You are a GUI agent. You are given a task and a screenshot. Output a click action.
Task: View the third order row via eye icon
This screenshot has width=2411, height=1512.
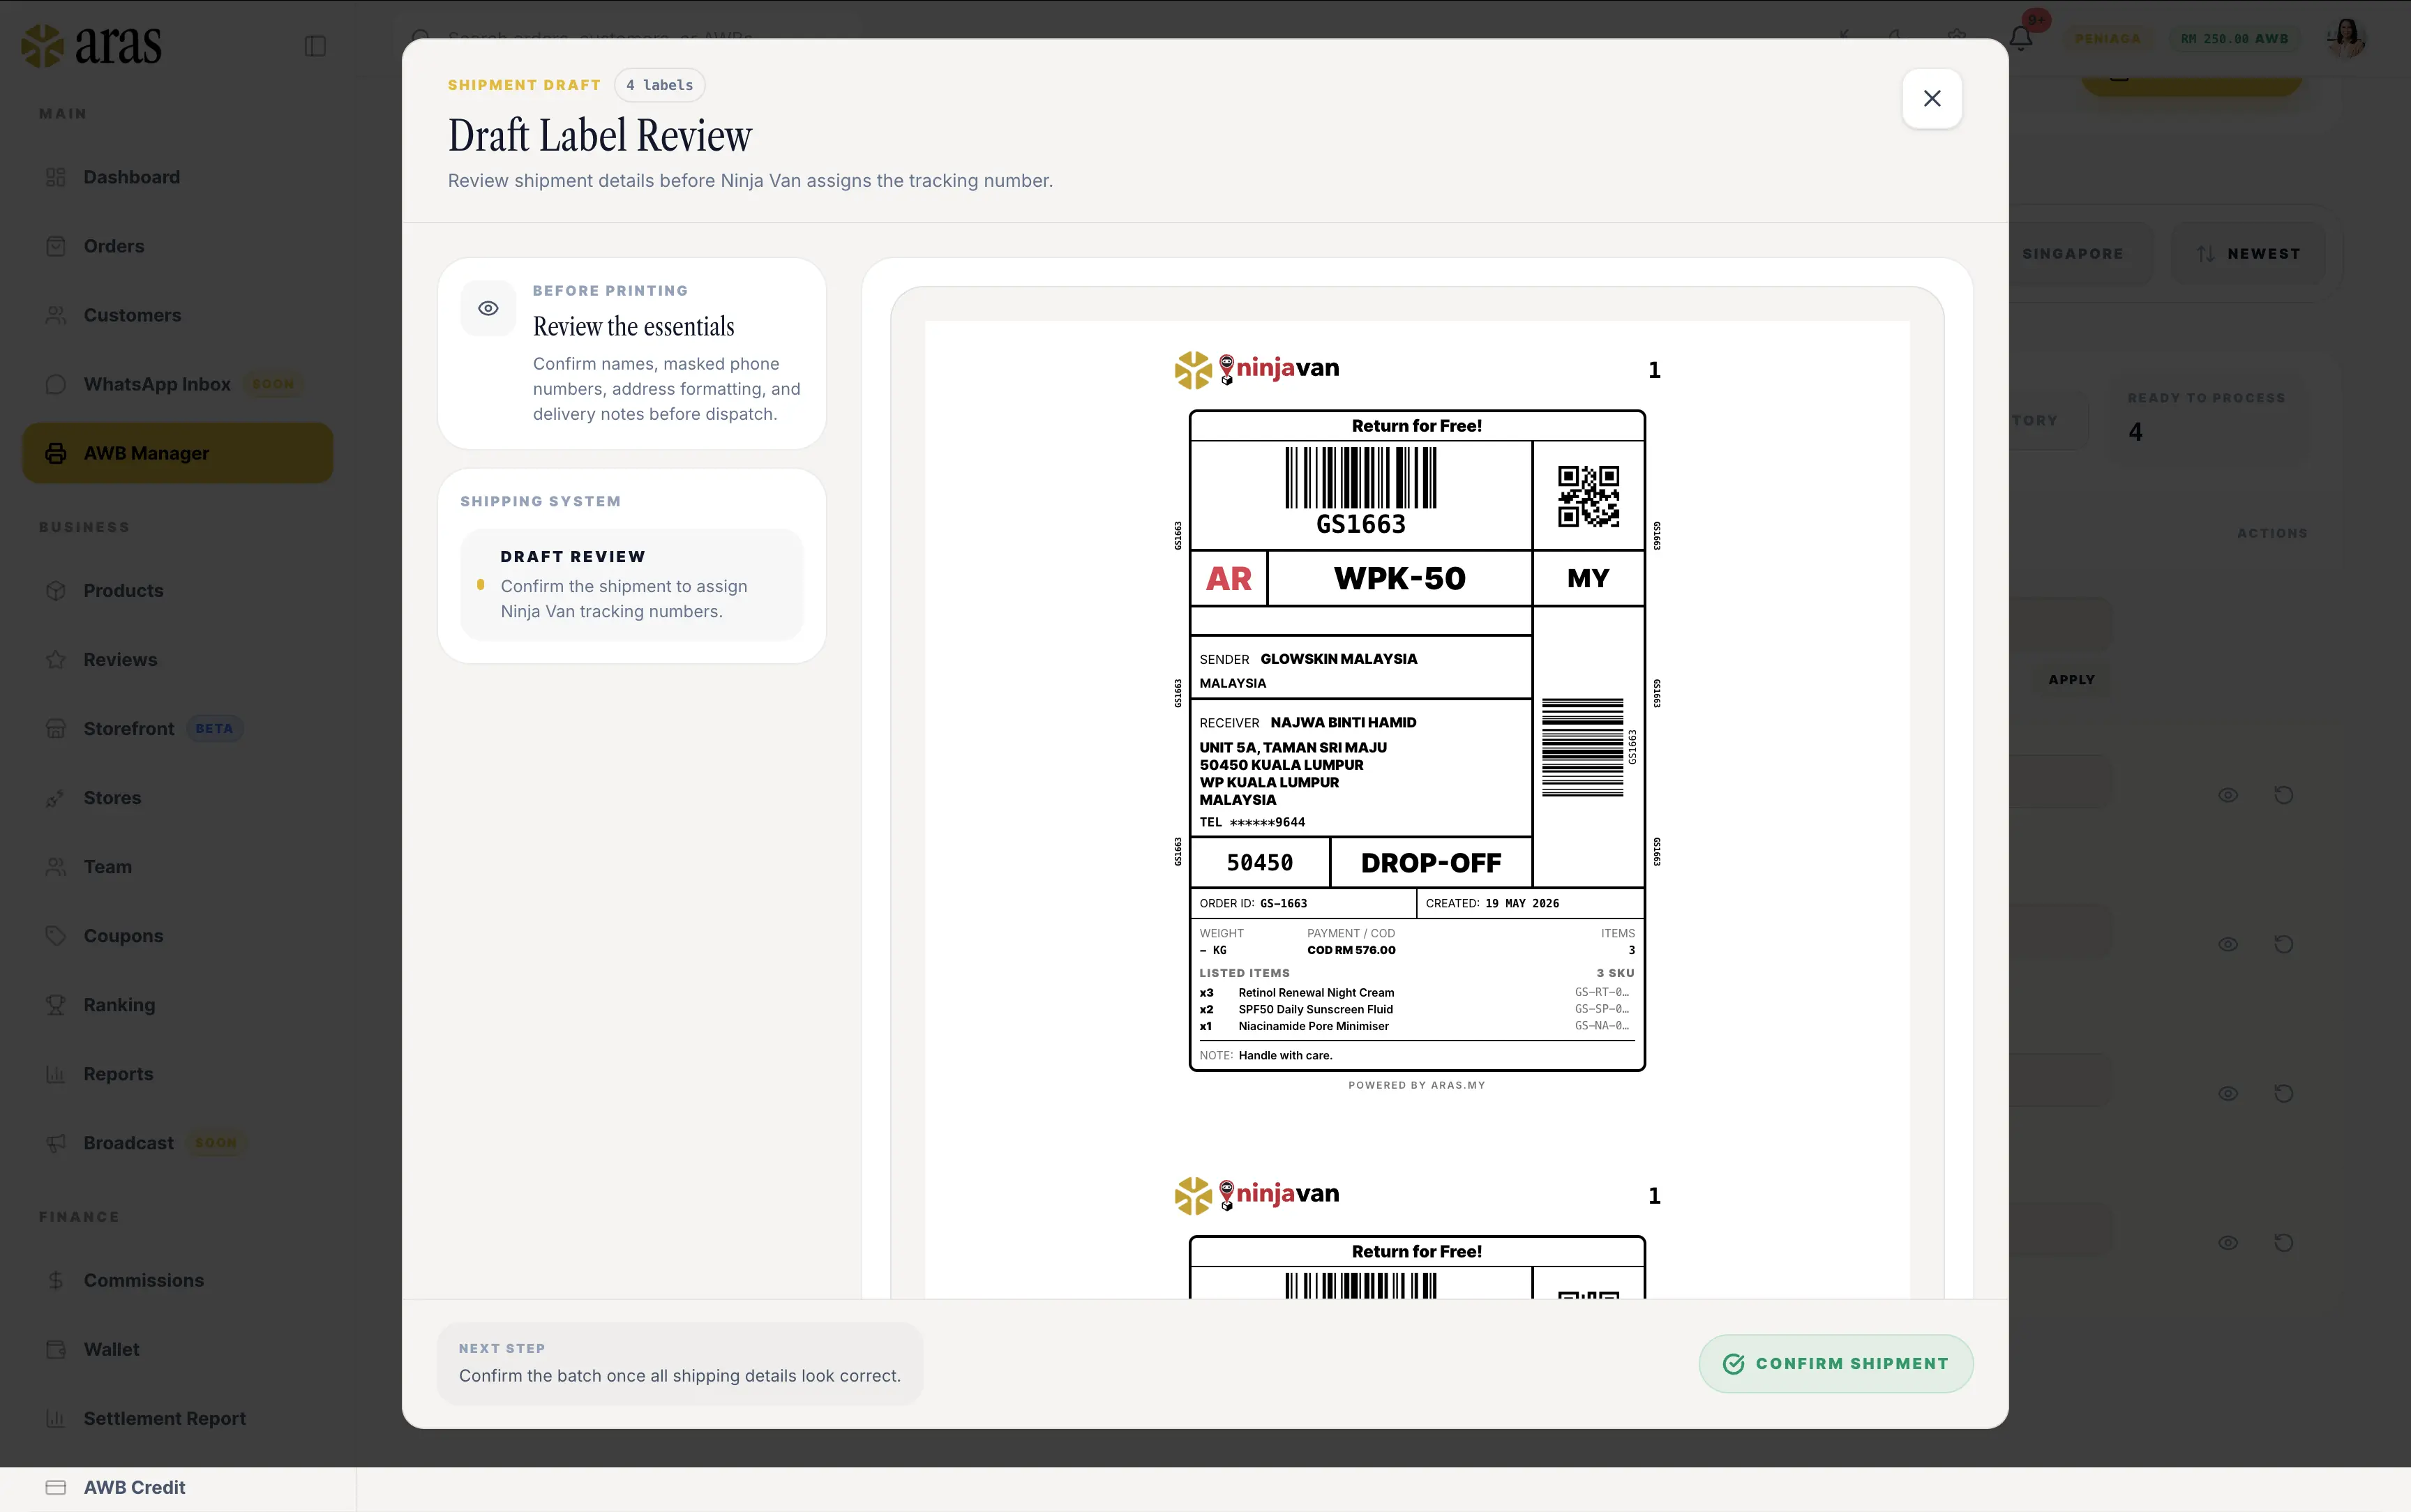tap(2228, 1094)
